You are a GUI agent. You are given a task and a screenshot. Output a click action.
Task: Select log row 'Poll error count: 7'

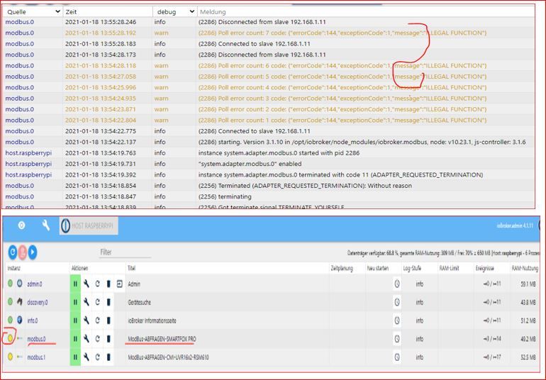coord(268,33)
